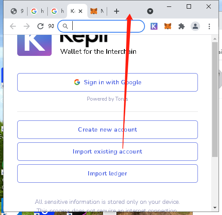Reload the current page
Viewport: 222px width, 215px height.
[40, 26]
